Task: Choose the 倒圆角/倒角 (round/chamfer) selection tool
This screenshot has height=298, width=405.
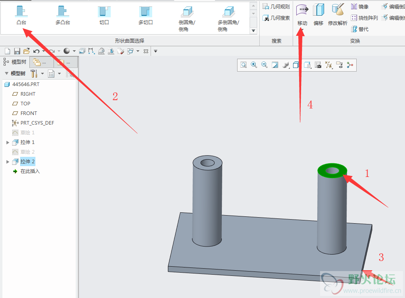Action: [187, 19]
